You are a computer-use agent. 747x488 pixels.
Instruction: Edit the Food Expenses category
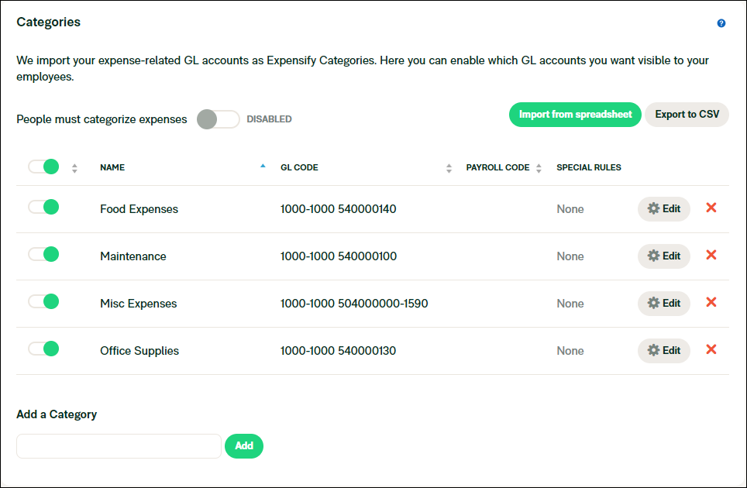coord(663,208)
